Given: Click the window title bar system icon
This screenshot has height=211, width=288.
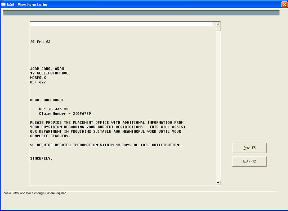Looking at the screenshot, I should [x=4, y=4].
